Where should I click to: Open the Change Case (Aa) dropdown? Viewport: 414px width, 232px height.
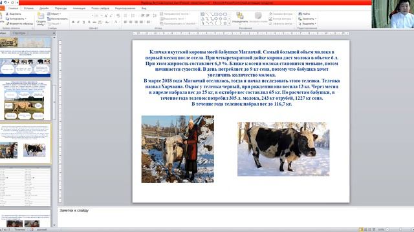tap(107, 23)
